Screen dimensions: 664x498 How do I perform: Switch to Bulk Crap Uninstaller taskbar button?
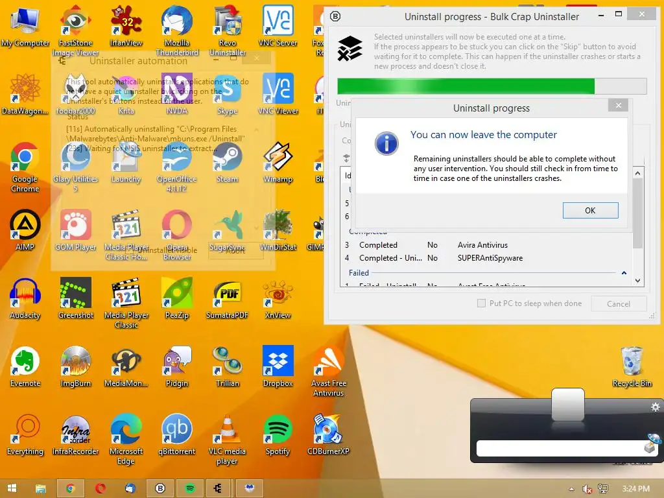click(x=160, y=488)
